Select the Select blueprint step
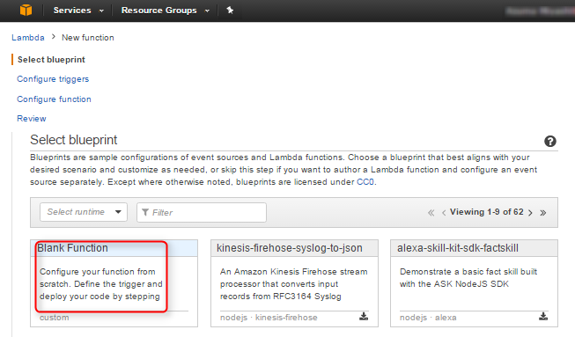The height and width of the screenshot is (337, 575). tap(51, 59)
